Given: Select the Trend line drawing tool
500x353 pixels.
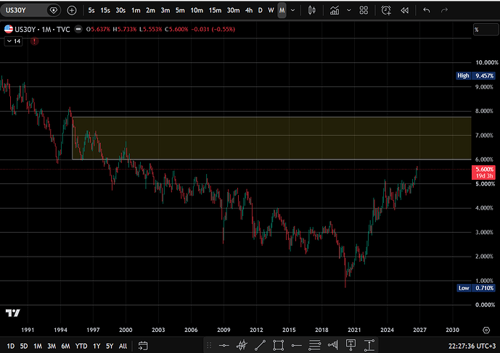Looking at the screenshot, I should coord(261,345).
